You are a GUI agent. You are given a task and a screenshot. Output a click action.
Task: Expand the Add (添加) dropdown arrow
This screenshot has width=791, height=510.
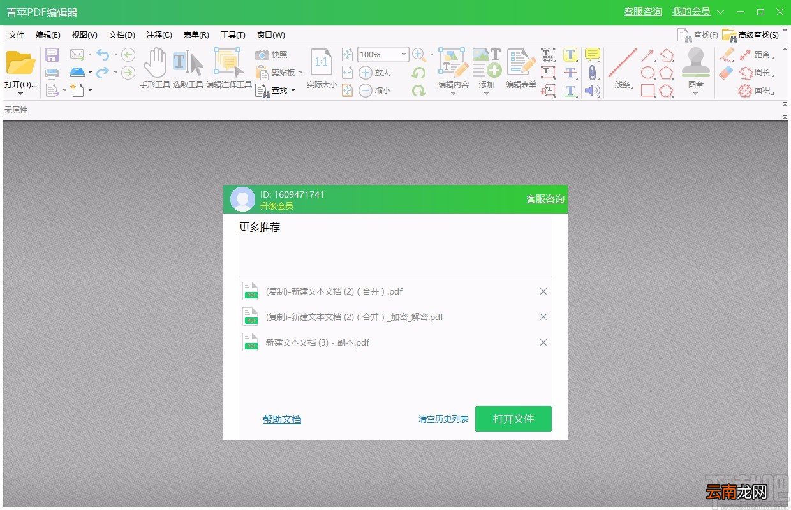(487, 94)
